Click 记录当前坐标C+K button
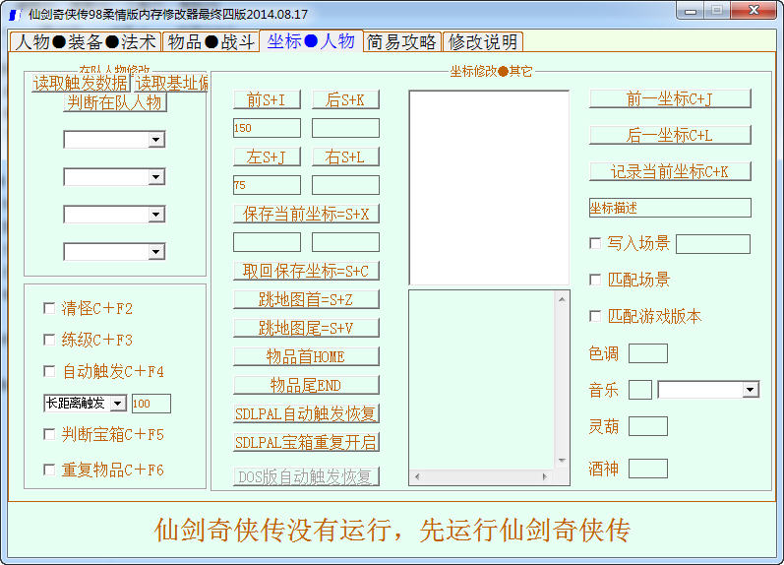Image resolution: width=784 pixels, height=565 pixels. [670, 171]
